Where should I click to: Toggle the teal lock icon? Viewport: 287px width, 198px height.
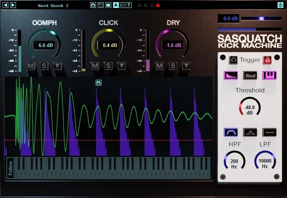[x=140, y=5]
